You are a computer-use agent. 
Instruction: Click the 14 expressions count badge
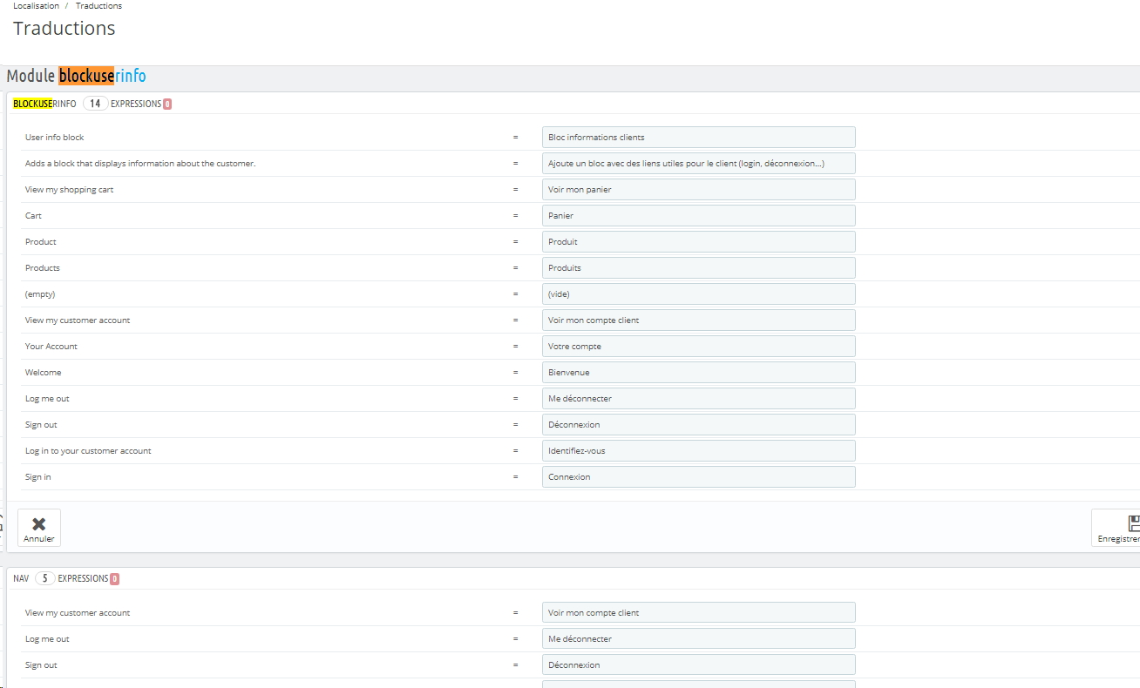click(96, 104)
